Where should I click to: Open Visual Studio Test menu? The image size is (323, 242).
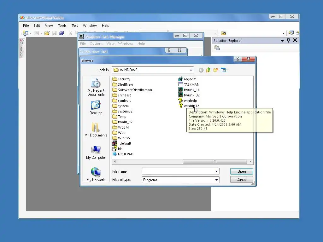75,26
